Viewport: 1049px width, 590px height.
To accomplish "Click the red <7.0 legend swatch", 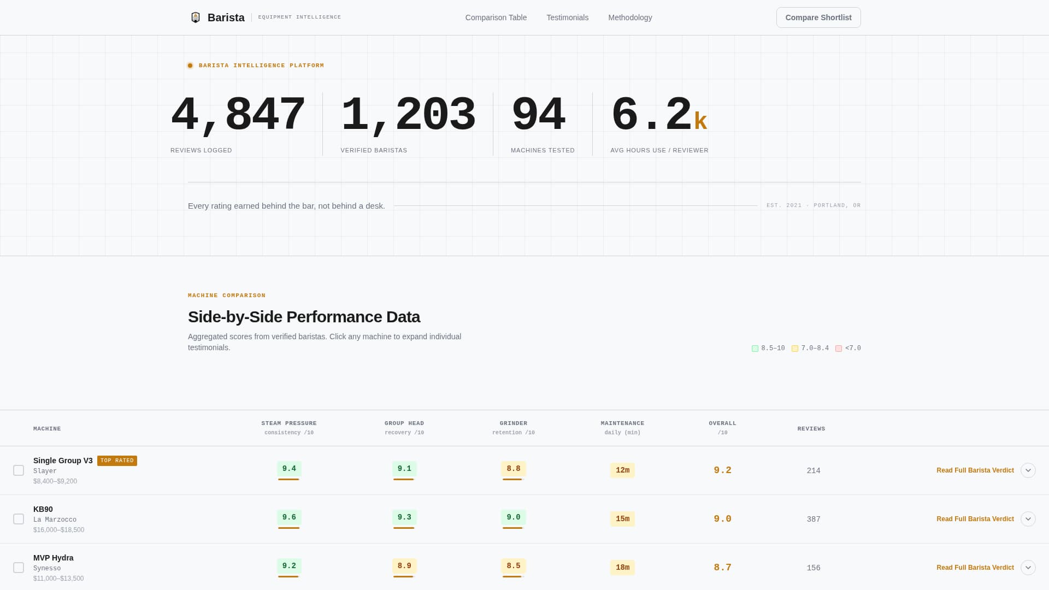I will click(839, 349).
